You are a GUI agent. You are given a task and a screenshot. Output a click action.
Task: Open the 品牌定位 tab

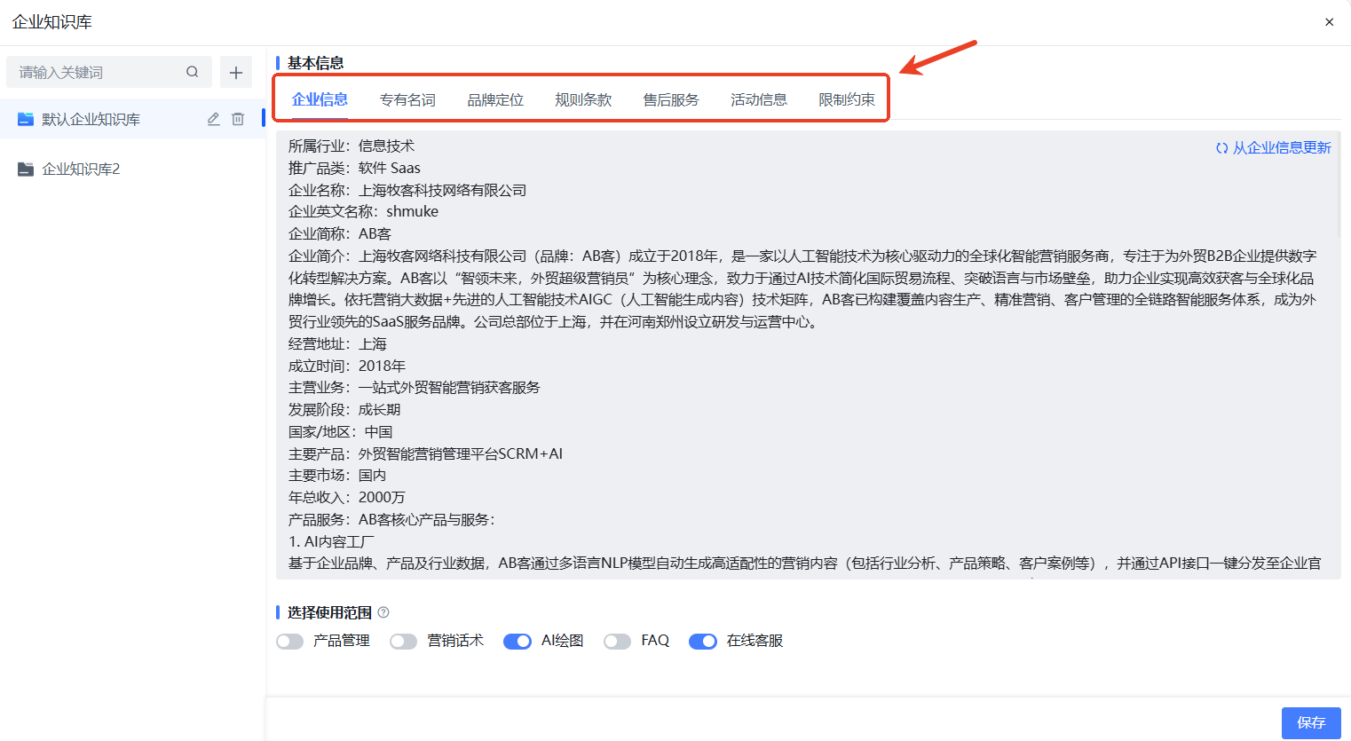495,99
